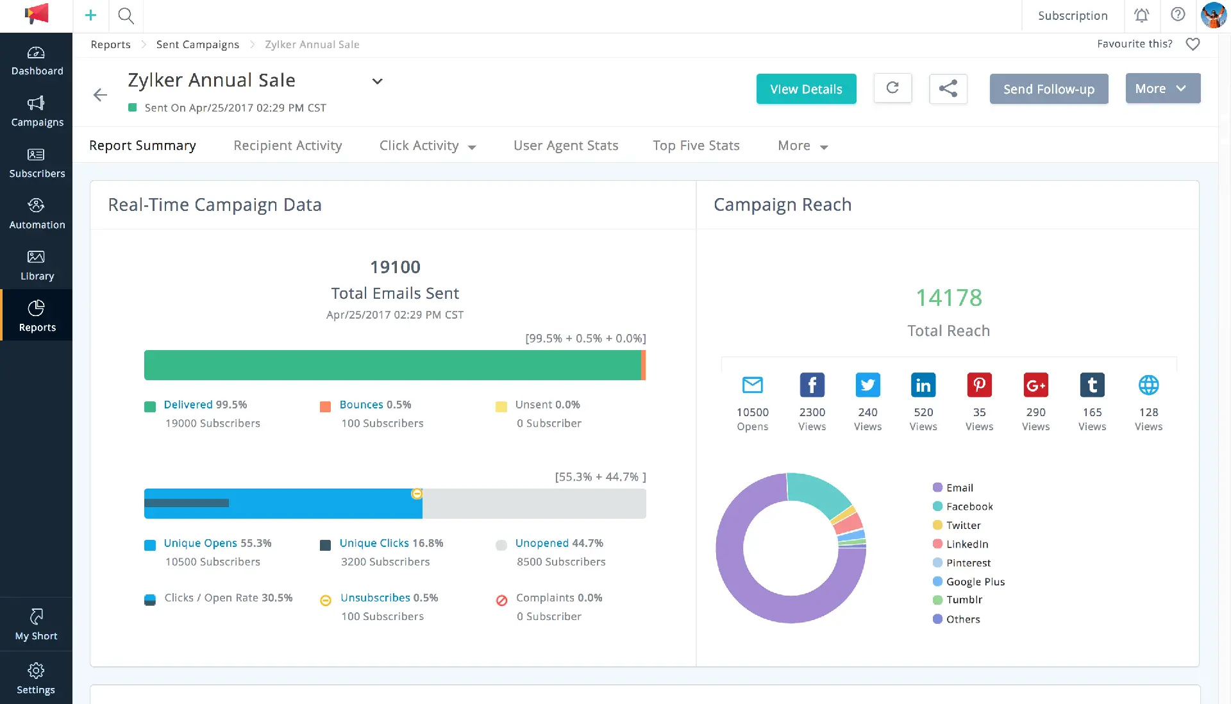The height and width of the screenshot is (704, 1231).
Task: Click the Send Follow-up button
Action: pyautogui.click(x=1049, y=89)
